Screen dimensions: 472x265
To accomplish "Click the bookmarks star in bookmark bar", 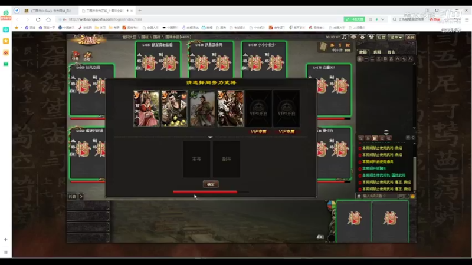I will point(17,27).
